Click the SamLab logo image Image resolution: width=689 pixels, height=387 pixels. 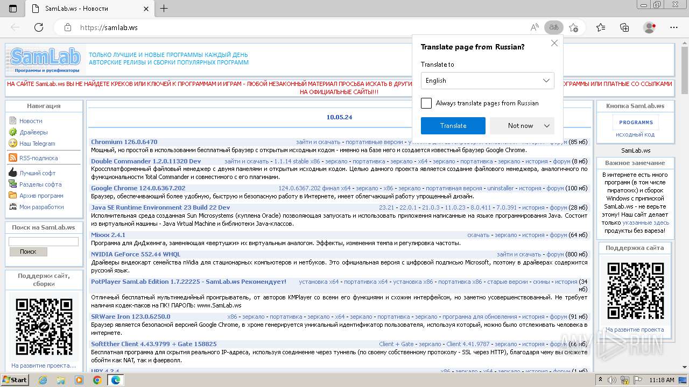click(x=45, y=60)
